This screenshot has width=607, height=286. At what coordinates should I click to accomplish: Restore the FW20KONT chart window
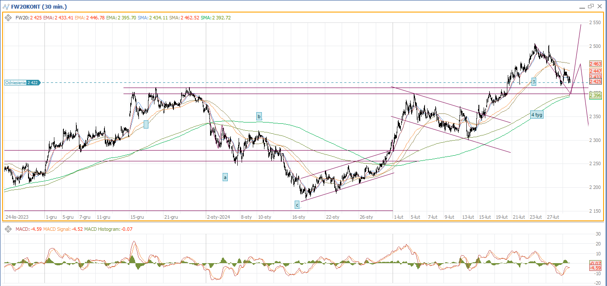[591, 6]
